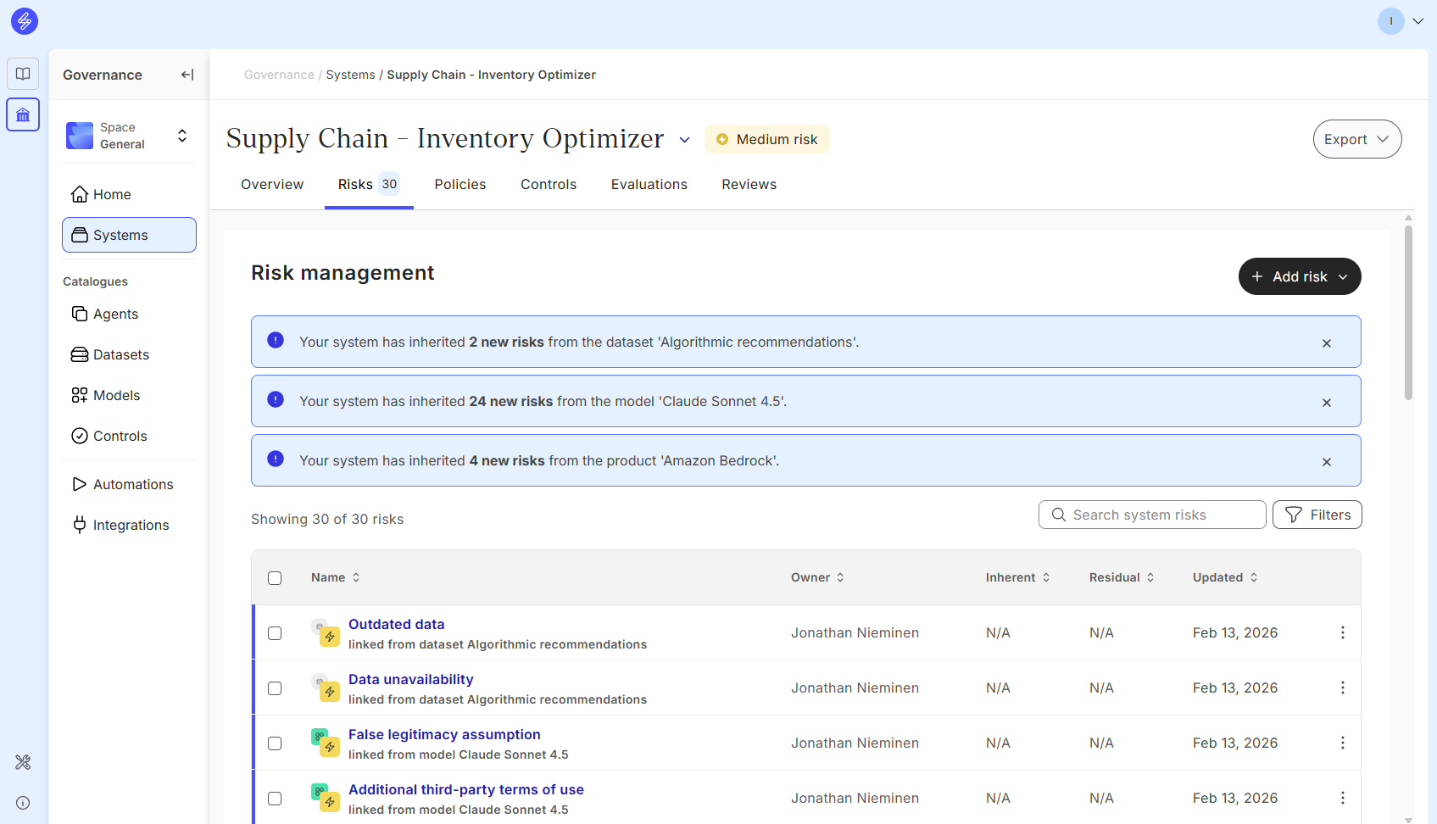Check the Outdated data risk checkbox

(x=275, y=633)
